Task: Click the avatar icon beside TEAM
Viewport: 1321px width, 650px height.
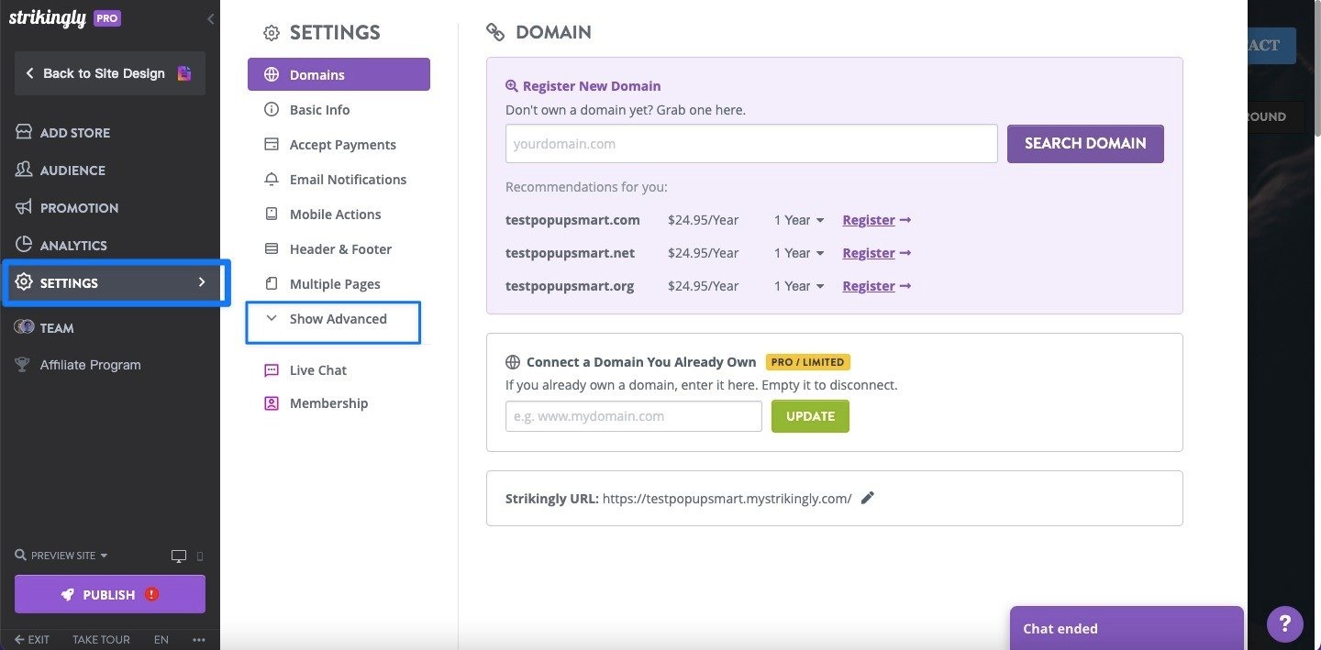Action: pyautogui.click(x=24, y=327)
